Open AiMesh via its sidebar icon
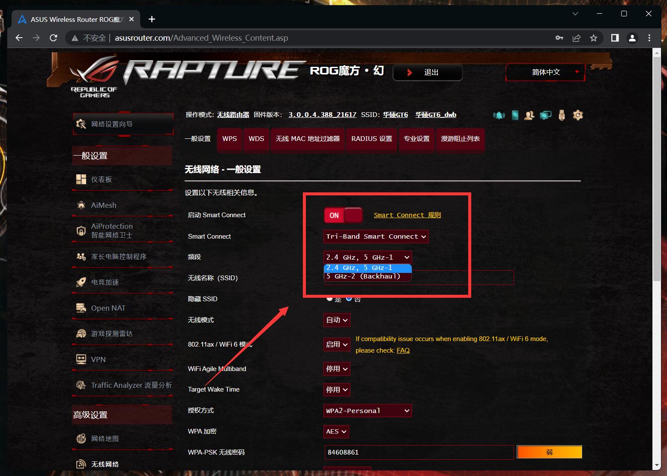Screen dimensions: 667x476 [x=81, y=205]
